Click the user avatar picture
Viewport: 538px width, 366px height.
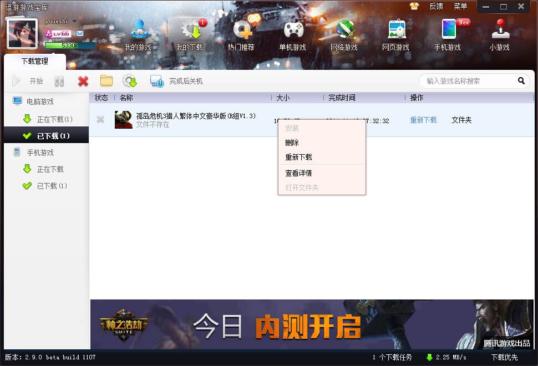click(x=22, y=34)
